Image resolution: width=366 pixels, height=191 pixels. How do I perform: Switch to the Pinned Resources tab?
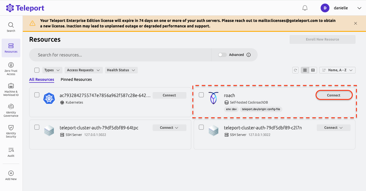(76, 79)
